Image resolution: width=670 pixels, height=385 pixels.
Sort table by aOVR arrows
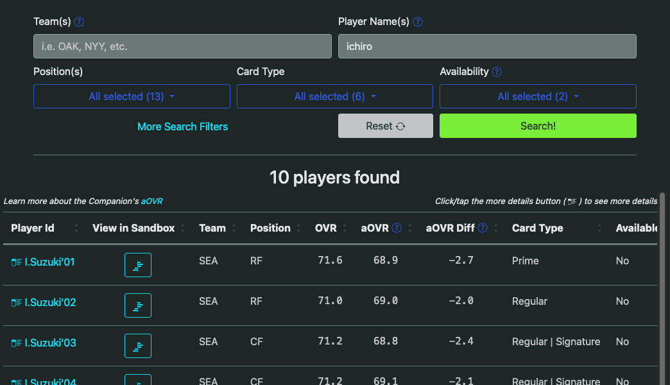[x=410, y=228]
